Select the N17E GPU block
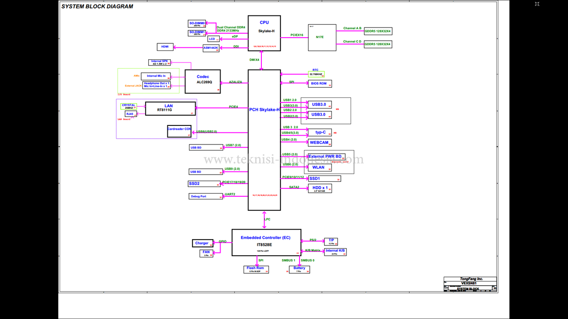Viewport: 568px width, 319px height. pyautogui.click(x=322, y=38)
